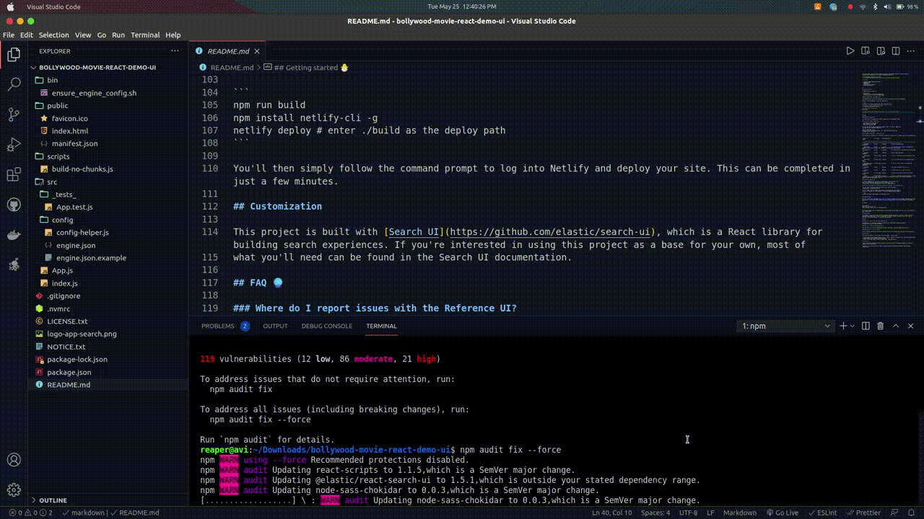Click the LF end-of-line status item
This screenshot has width=924, height=519.
coord(710,513)
